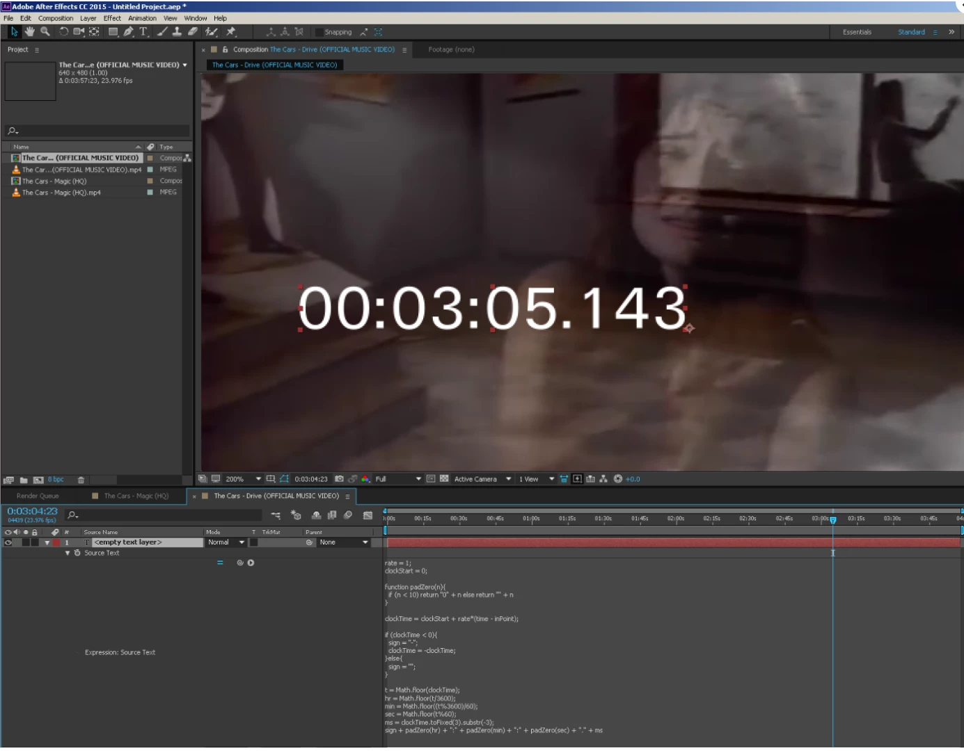Click the Draft 3D icon in timeline

click(296, 515)
